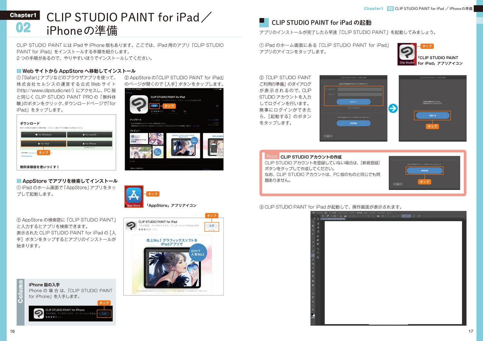
Task: Click 戻る button in the login dialog
Action: 328,136
